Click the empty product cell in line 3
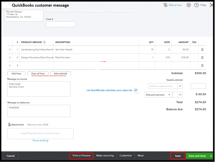The height and width of the screenshot is (162, 215). pyautogui.click(x=37, y=66)
